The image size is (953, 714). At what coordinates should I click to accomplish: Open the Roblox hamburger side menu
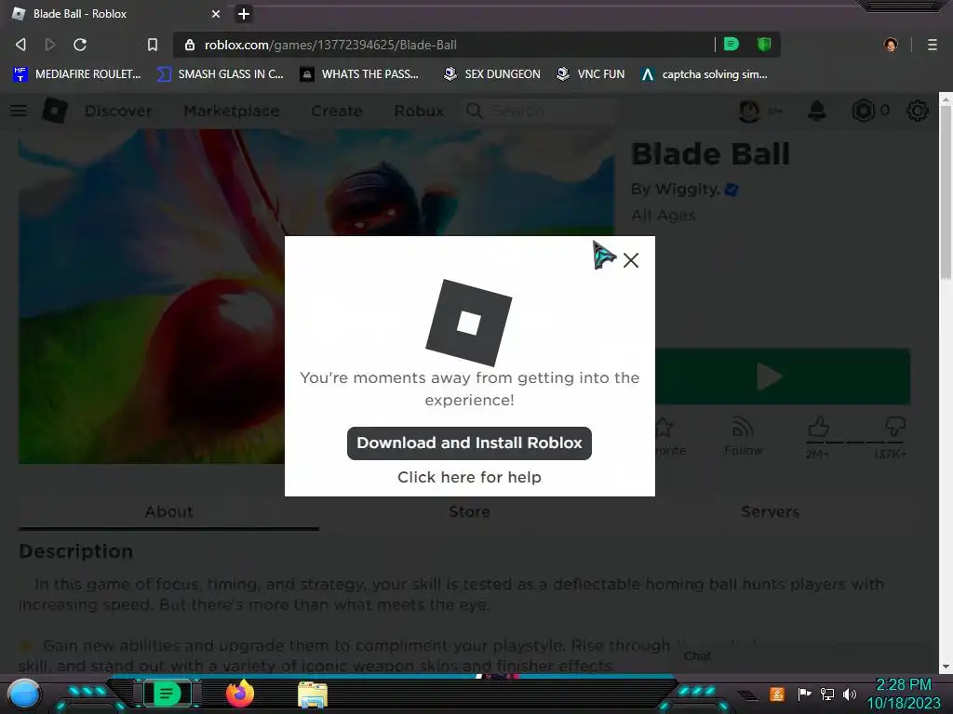click(x=19, y=111)
